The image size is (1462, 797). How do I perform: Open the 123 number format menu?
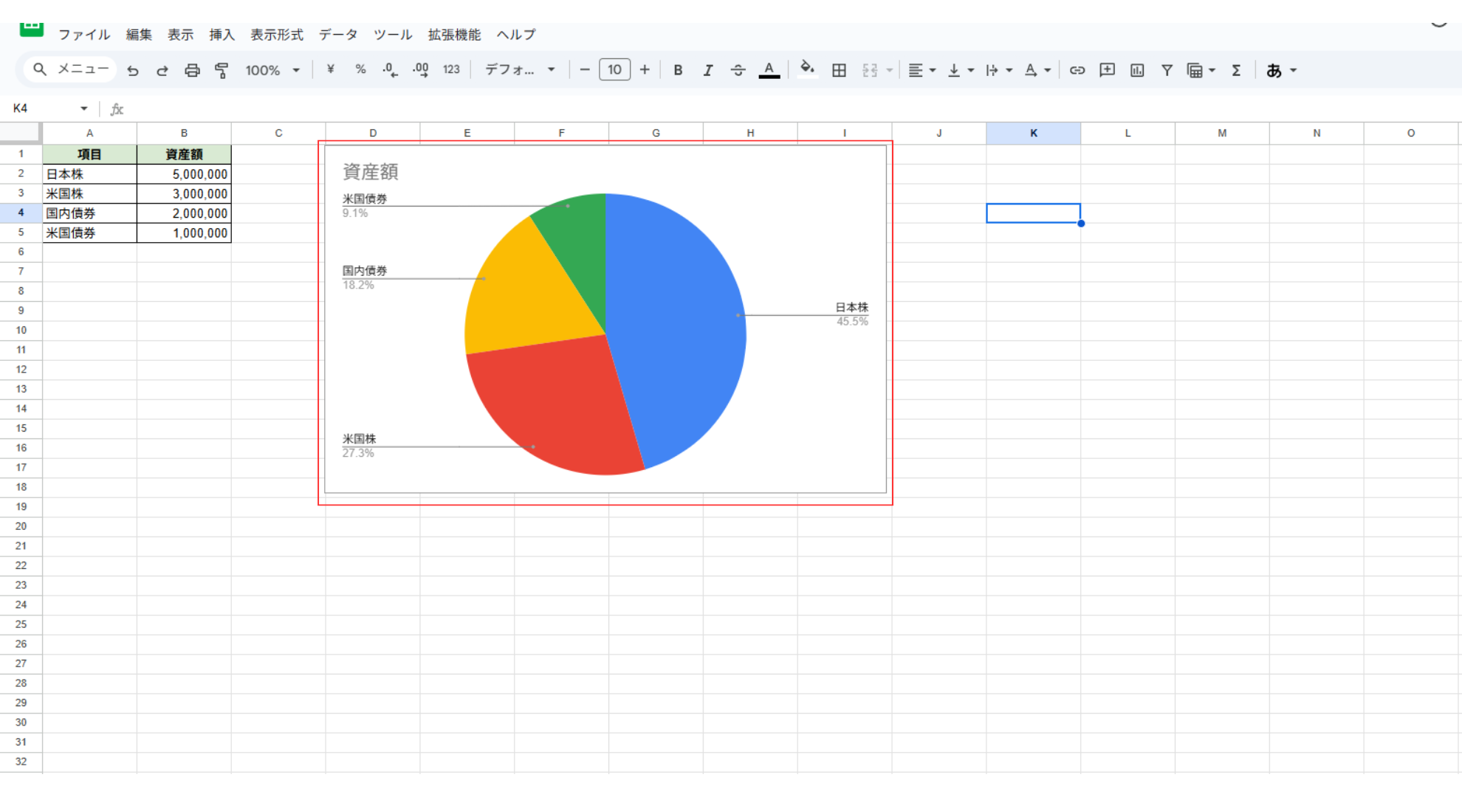coord(451,70)
